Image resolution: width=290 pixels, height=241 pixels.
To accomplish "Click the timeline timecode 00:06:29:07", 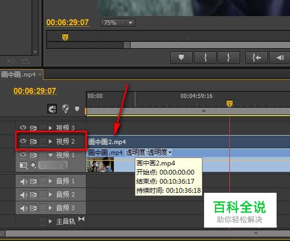I will [35, 91].
